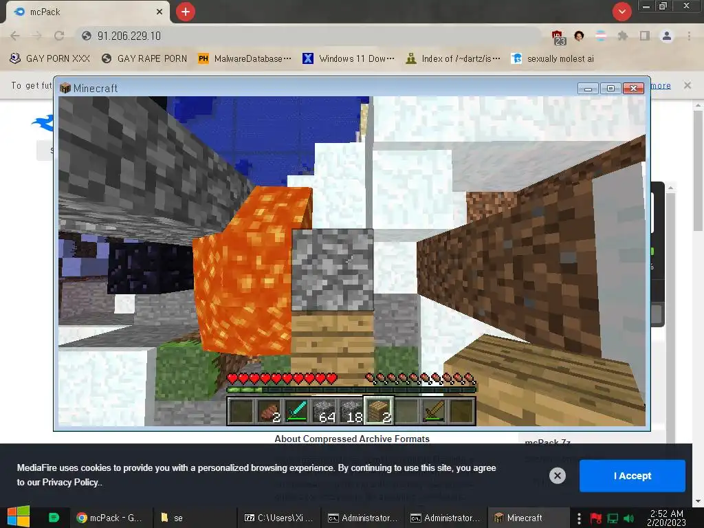Close the mcPack browser tab
This screenshot has height=528, width=704.
click(x=159, y=12)
